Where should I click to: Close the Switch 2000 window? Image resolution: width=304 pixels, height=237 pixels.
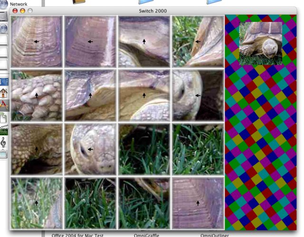[15, 11]
